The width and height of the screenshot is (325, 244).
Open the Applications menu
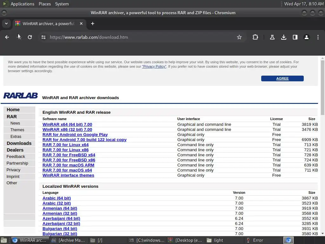point(23,4)
